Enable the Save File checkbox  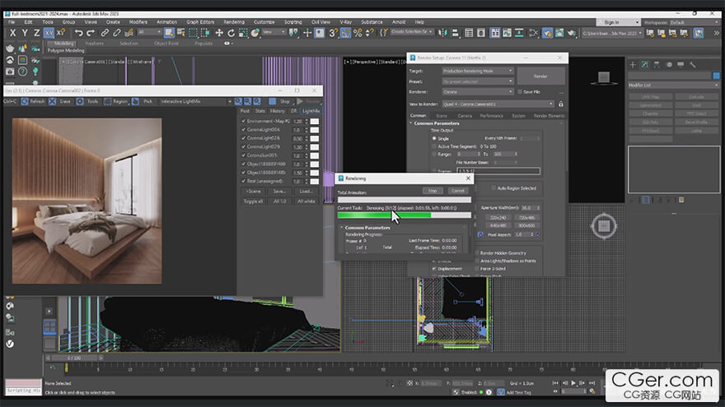pyautogui.click(x=520, y=92)
